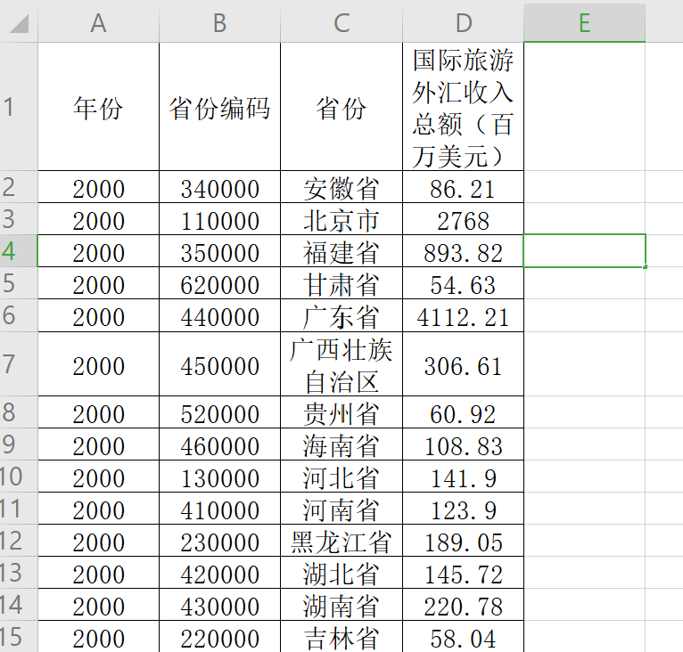This screenshot has height=652, width=683.
Task: Select row 4 header
Action: (19, 250)
